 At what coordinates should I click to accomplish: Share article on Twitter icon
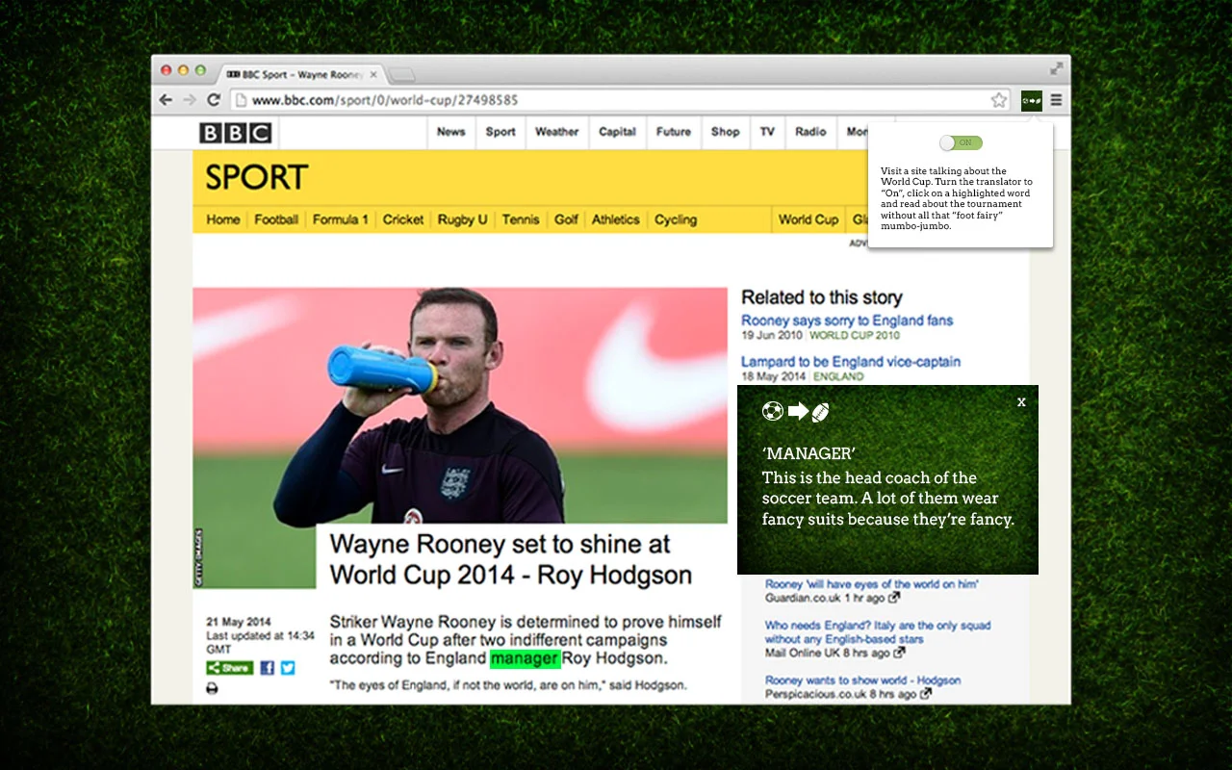(288, 668)
